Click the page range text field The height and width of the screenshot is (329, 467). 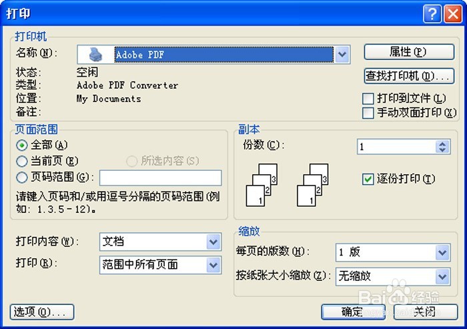pyautogui.click(x=160, y=178)
